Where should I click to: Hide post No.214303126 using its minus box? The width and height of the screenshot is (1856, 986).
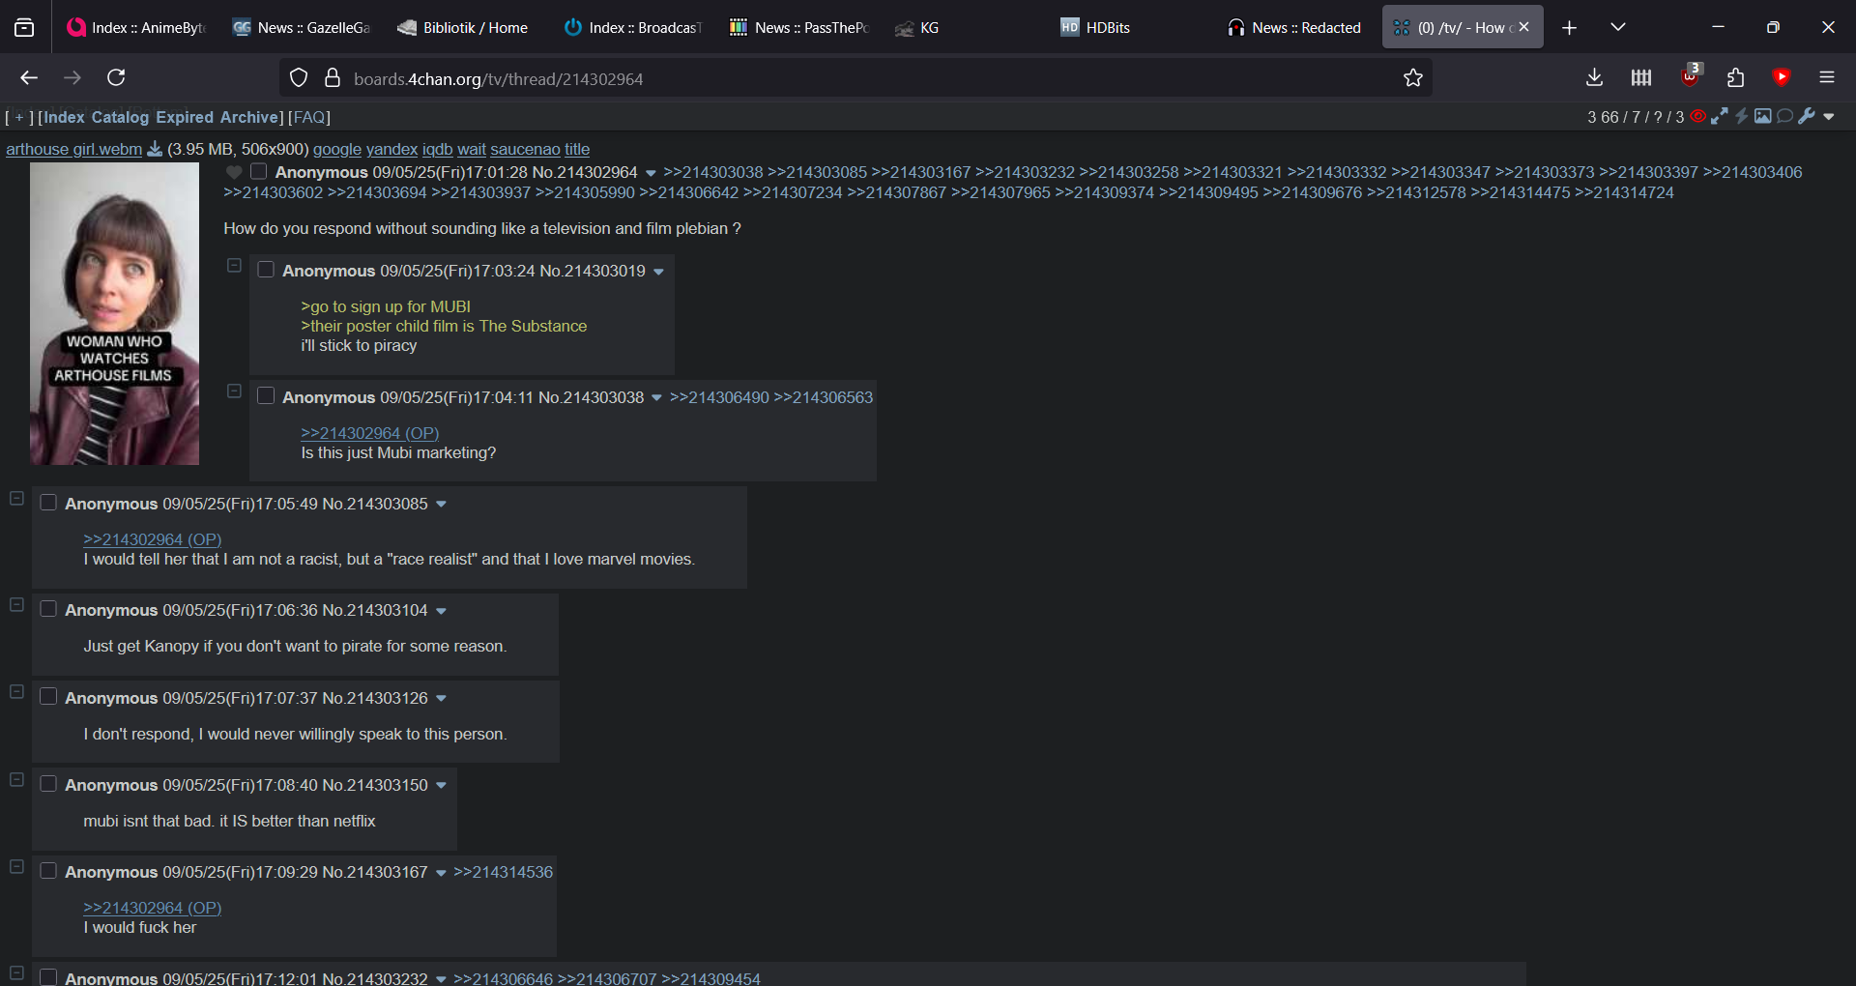(x=16, y=692)
